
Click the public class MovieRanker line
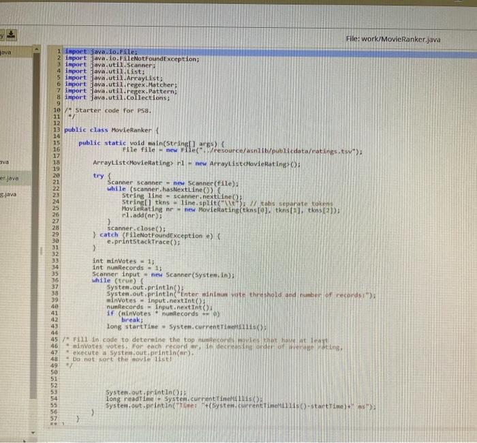point(111,130)
